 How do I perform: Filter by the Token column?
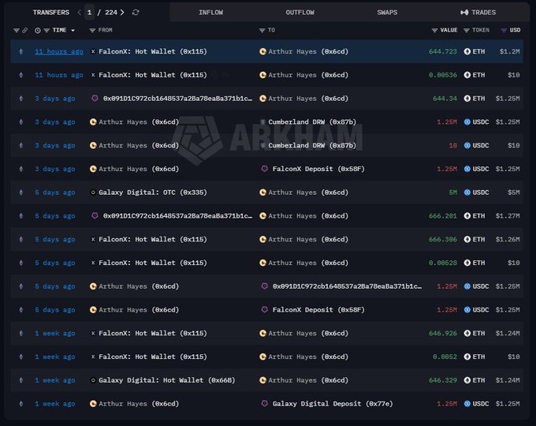tap(467, 31)
